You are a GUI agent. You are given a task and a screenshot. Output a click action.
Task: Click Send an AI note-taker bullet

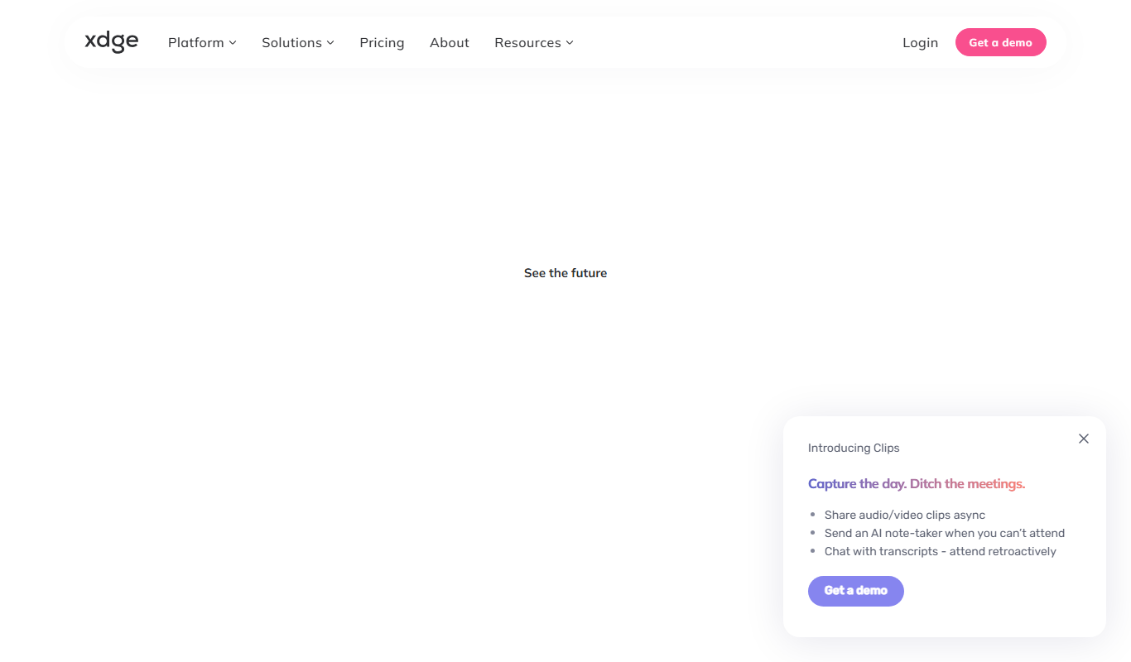[945, 533]
